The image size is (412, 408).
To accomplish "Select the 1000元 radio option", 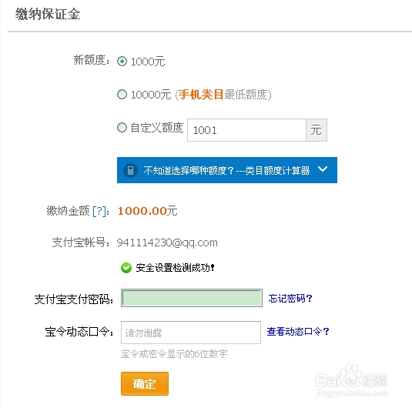I will tap(122, 62).
